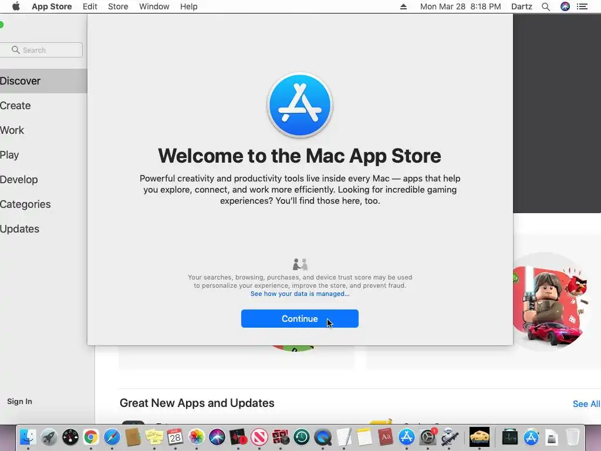Select Play in the sidebar

[9, 155]
